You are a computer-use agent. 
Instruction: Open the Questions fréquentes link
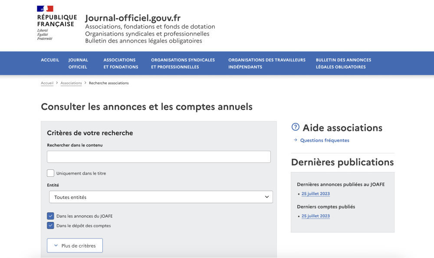[324, 140]
